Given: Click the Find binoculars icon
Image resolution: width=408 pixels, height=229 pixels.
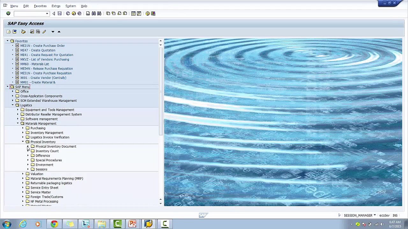Looking at the screenshot, I should (x=94, y=13).
